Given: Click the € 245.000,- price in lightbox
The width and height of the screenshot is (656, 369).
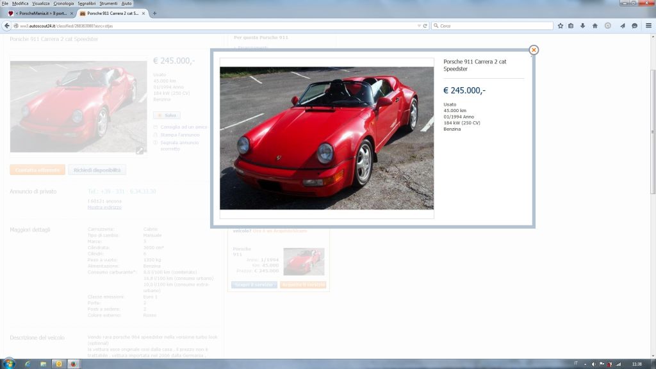Looking at the screenshot, I should pyautogui.click(x=464, y=90).
